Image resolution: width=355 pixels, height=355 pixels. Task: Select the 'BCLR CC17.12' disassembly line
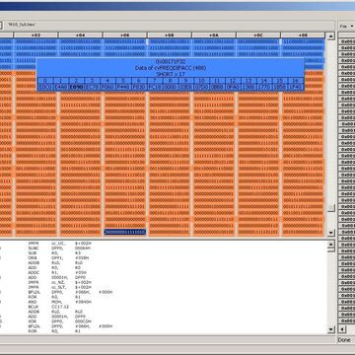point(49,307)
